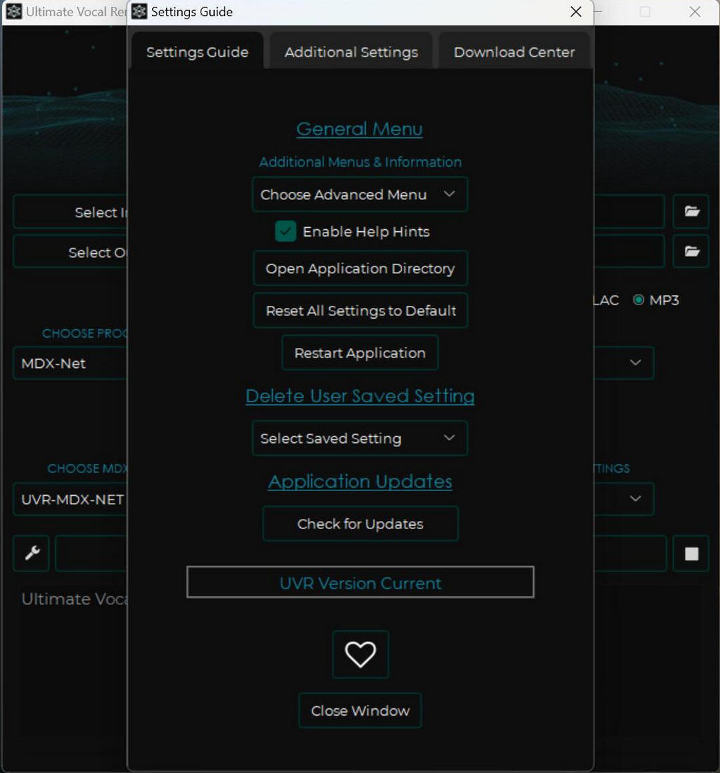Close the Settings Guide dialog with X

576,11
